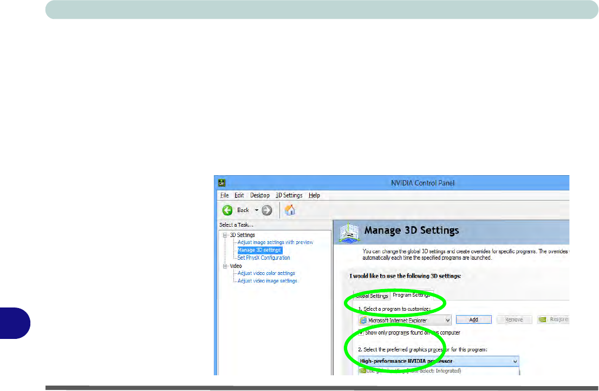
Task: Select Manage 3D settings task
Action: (x=259, y=250)
